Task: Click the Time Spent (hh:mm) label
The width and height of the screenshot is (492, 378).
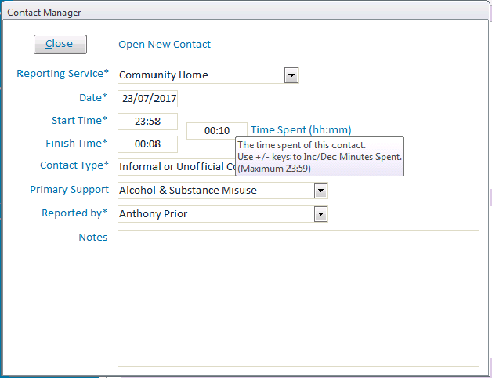Action: 301,130
